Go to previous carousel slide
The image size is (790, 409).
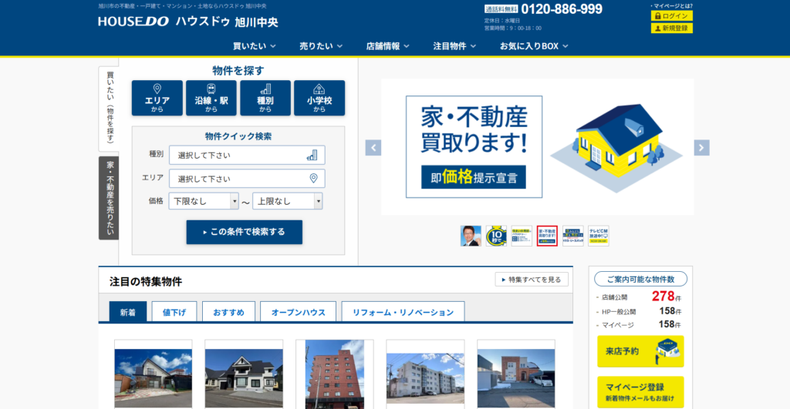(x=373, y=148)
